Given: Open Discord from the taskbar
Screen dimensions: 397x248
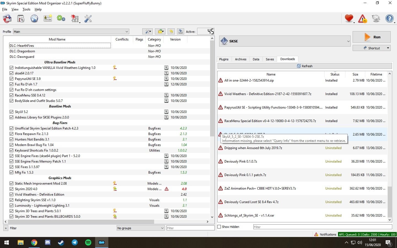Looking at the screenshot, I should point(48,242).
